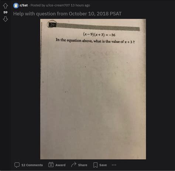Click the Award gift box icon

point(51,165)
